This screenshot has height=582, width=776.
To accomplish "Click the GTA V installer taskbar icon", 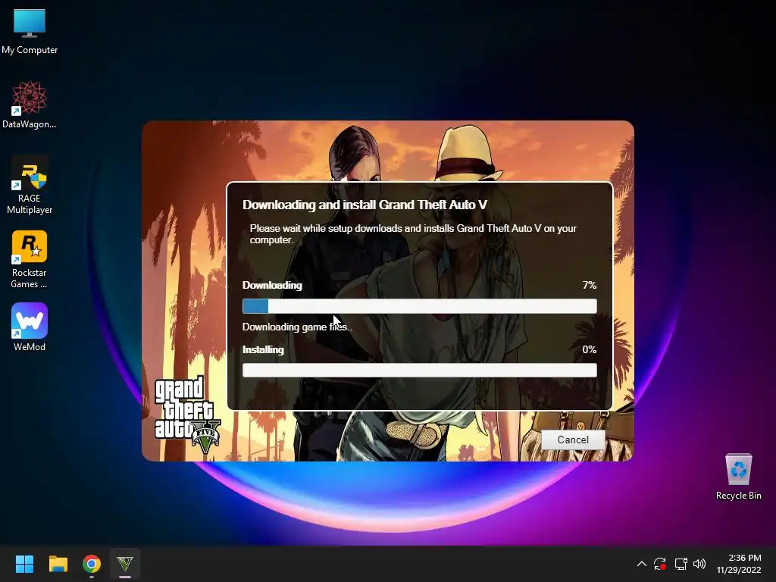I will click(125, 564).
